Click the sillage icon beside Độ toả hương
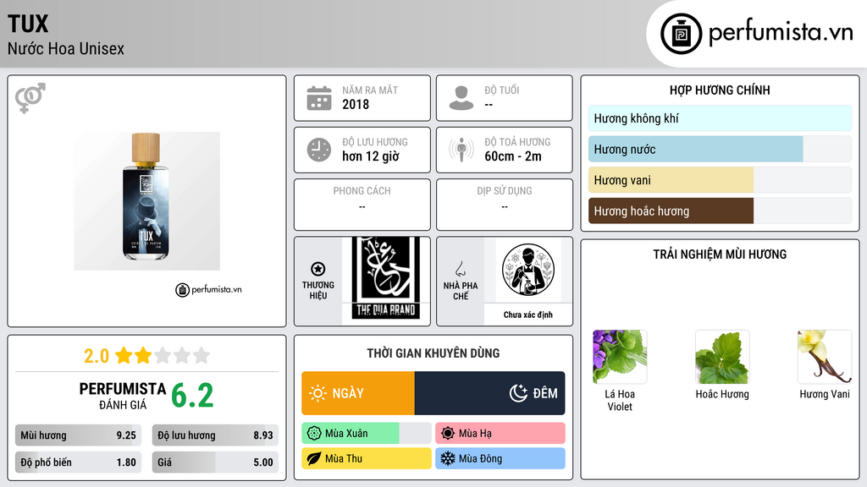This screenshot has height=487, width=867. click(x=461, y=150)
